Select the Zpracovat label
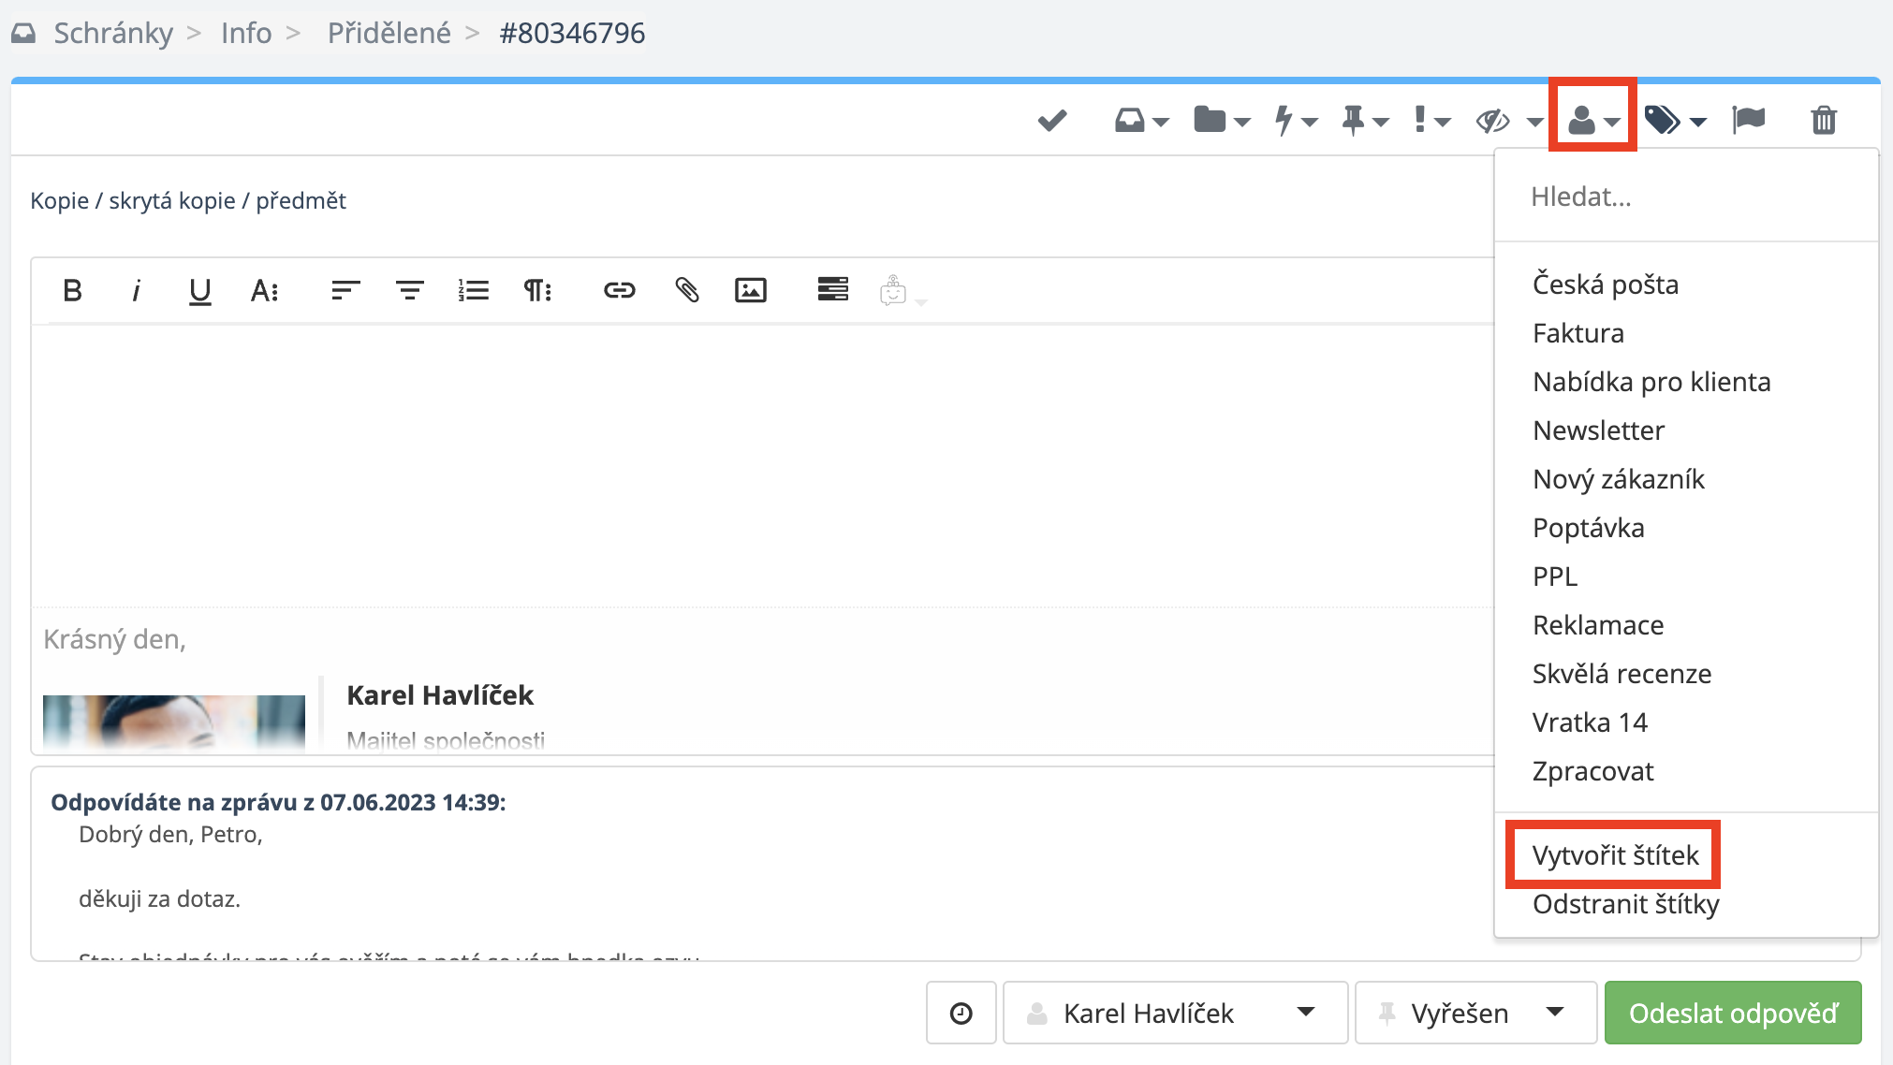This screenshot has height=1065, width=1893. (x=1592, y=771)
